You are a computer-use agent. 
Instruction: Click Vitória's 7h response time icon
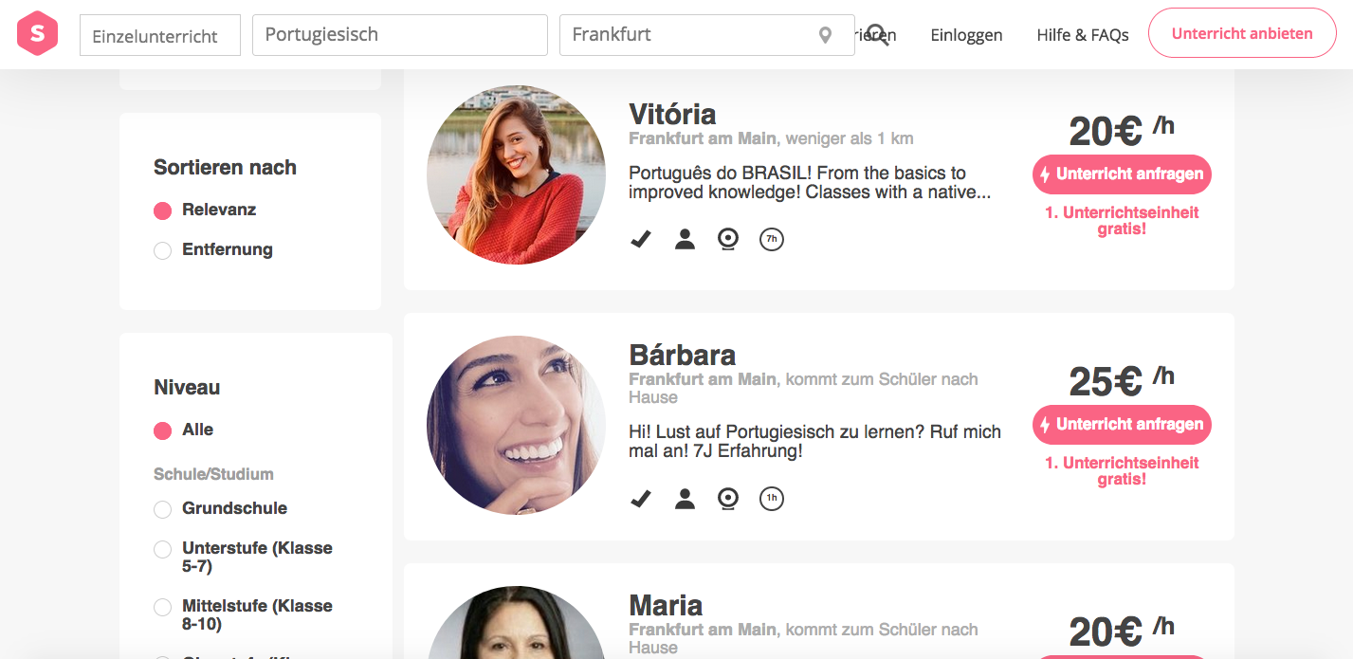point(772,240)
